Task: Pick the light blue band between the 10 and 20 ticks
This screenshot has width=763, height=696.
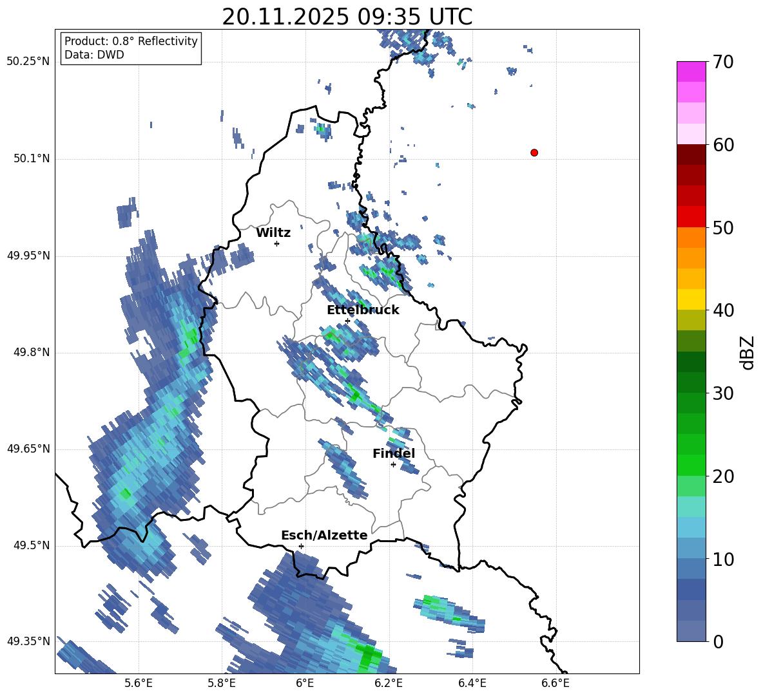Action: 691,527
